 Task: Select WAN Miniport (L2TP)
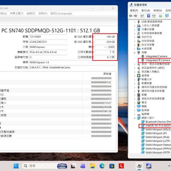158,141
